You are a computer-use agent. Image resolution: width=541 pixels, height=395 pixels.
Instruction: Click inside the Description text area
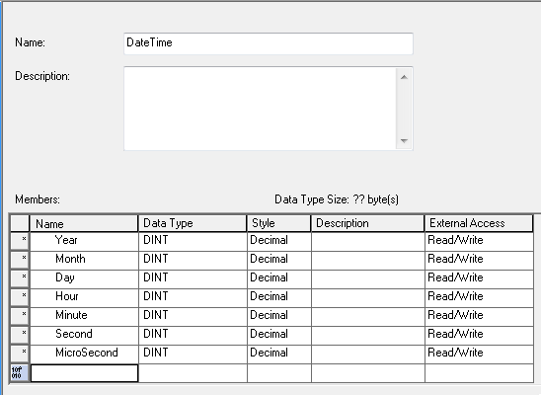(x=261, y=109)
